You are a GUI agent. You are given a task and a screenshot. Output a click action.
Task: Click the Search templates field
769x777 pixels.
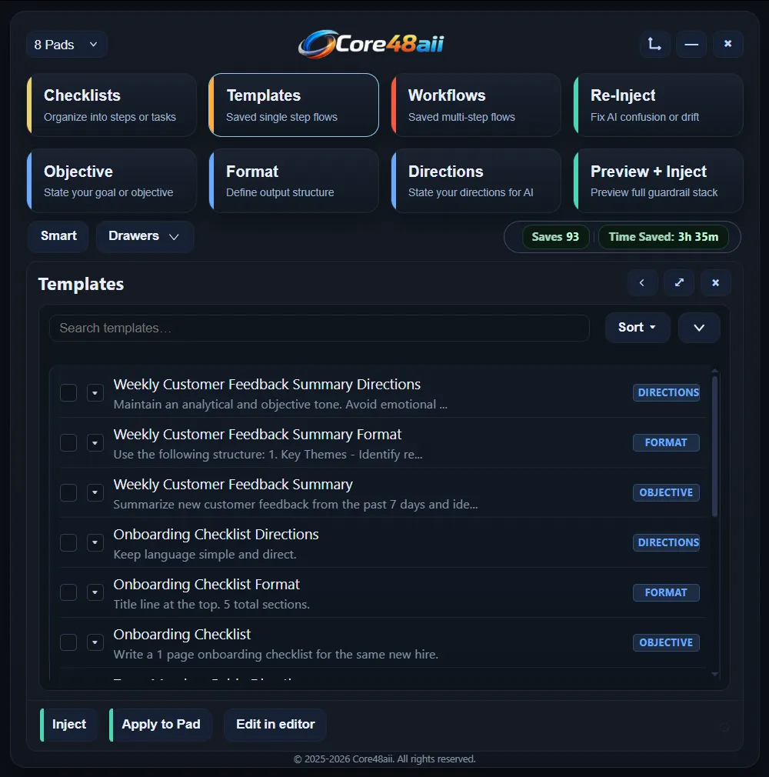[x=319, y=328]
